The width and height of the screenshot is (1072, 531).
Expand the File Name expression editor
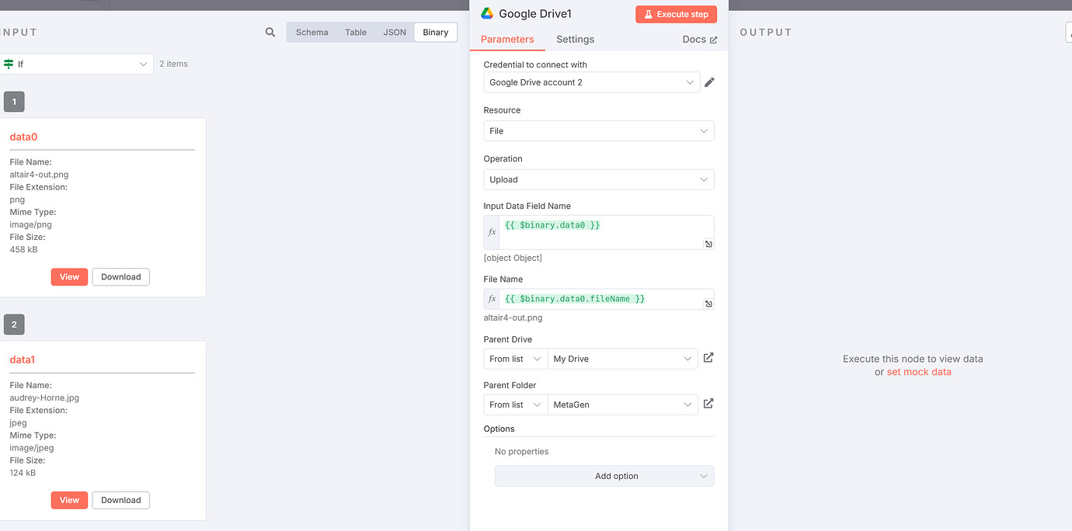708,304
